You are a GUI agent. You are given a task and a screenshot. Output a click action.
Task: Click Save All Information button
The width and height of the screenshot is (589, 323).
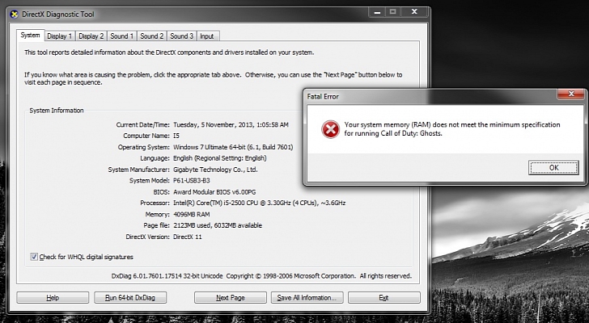(x=307, y=298)
